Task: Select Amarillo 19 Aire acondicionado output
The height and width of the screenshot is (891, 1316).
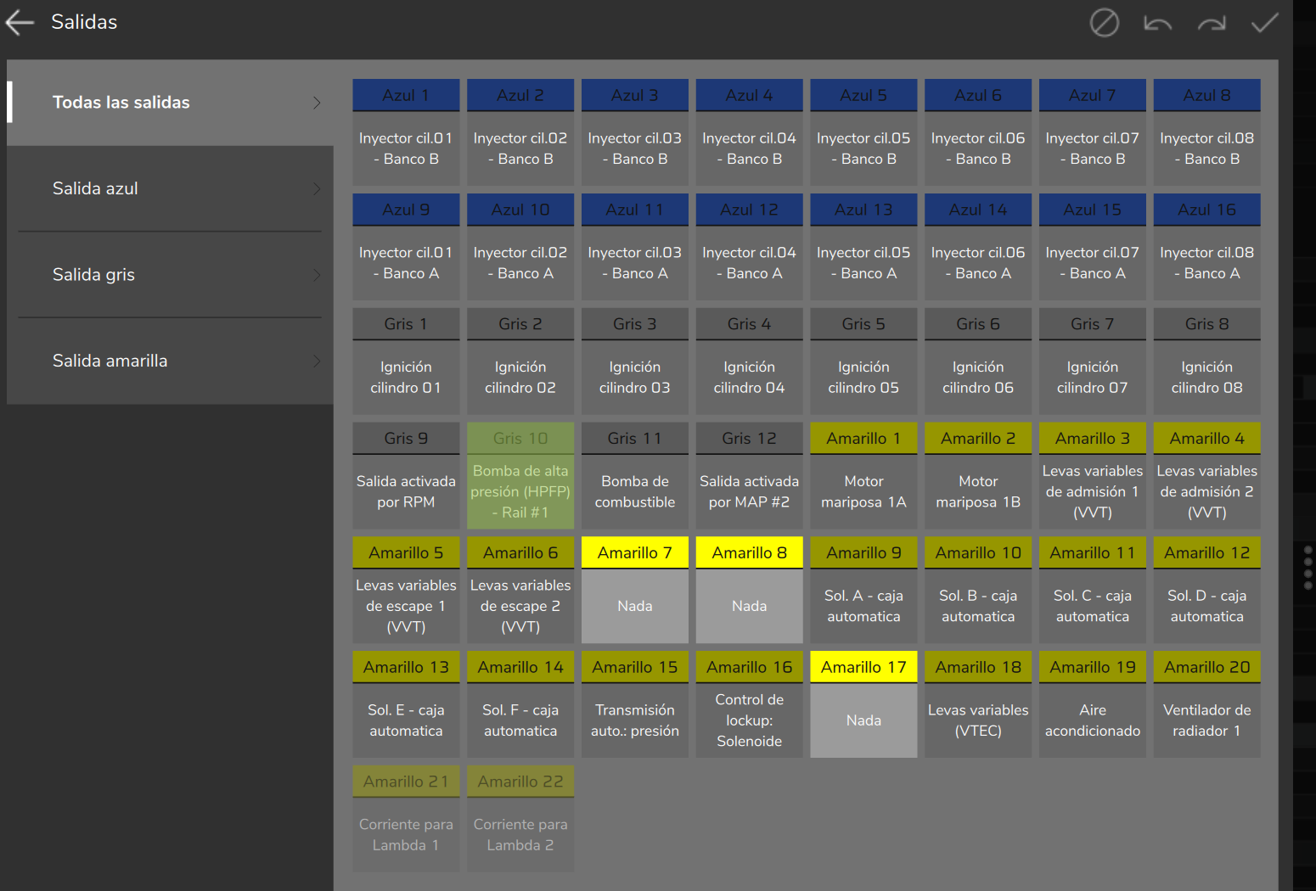Action: coord(1093,704)
